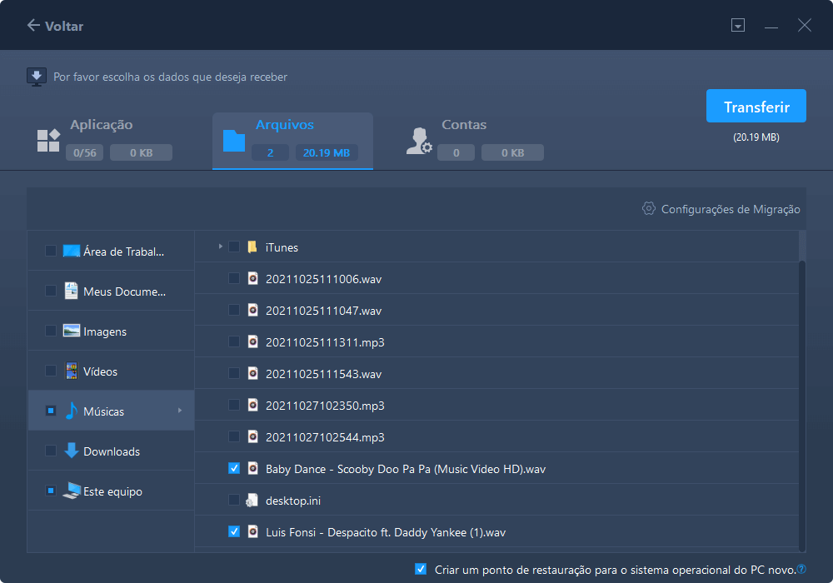This screenshot has height=583, width=833.
Task: Select file name 20211025111543.wav
Action: point(323,374)
